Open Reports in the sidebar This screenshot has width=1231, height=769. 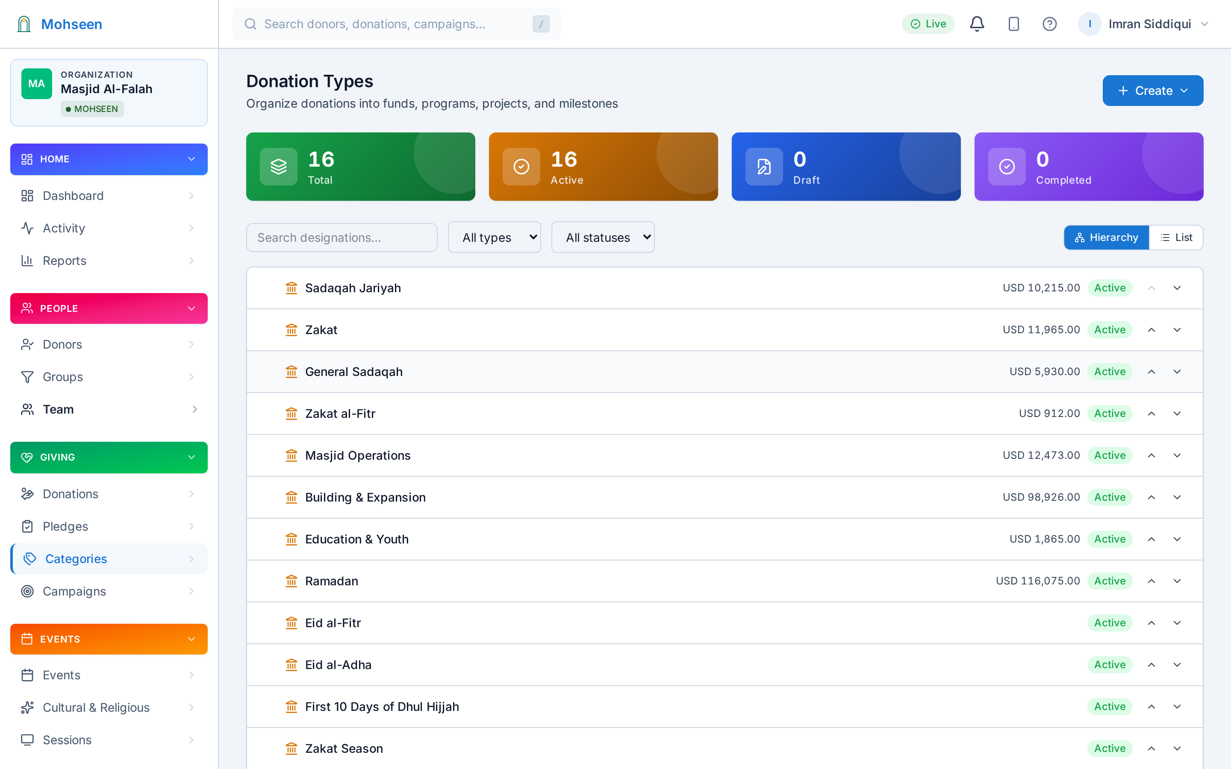tap(109, 261)
